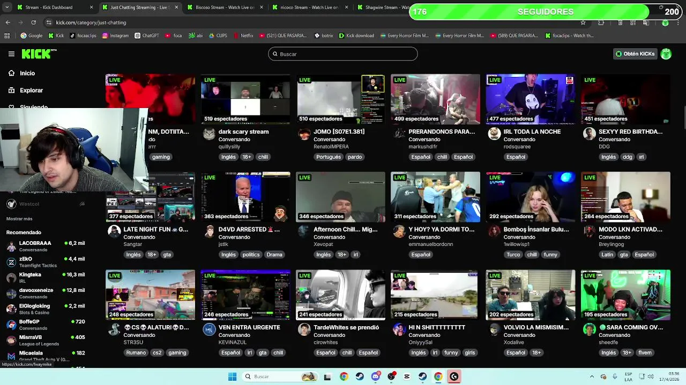The width and height of the screenshot is (686, 385).
Task: Open JOMO [S07E1.381] stream title
Action: pos(339,132)
